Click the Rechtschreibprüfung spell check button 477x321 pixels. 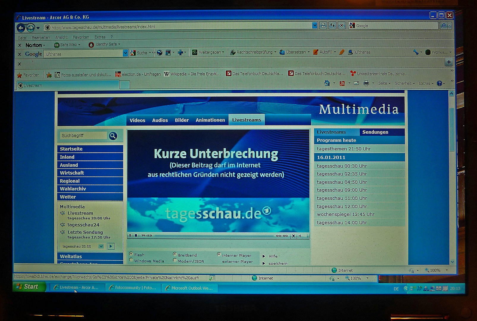pyautogui.click(x=253, y=52)
